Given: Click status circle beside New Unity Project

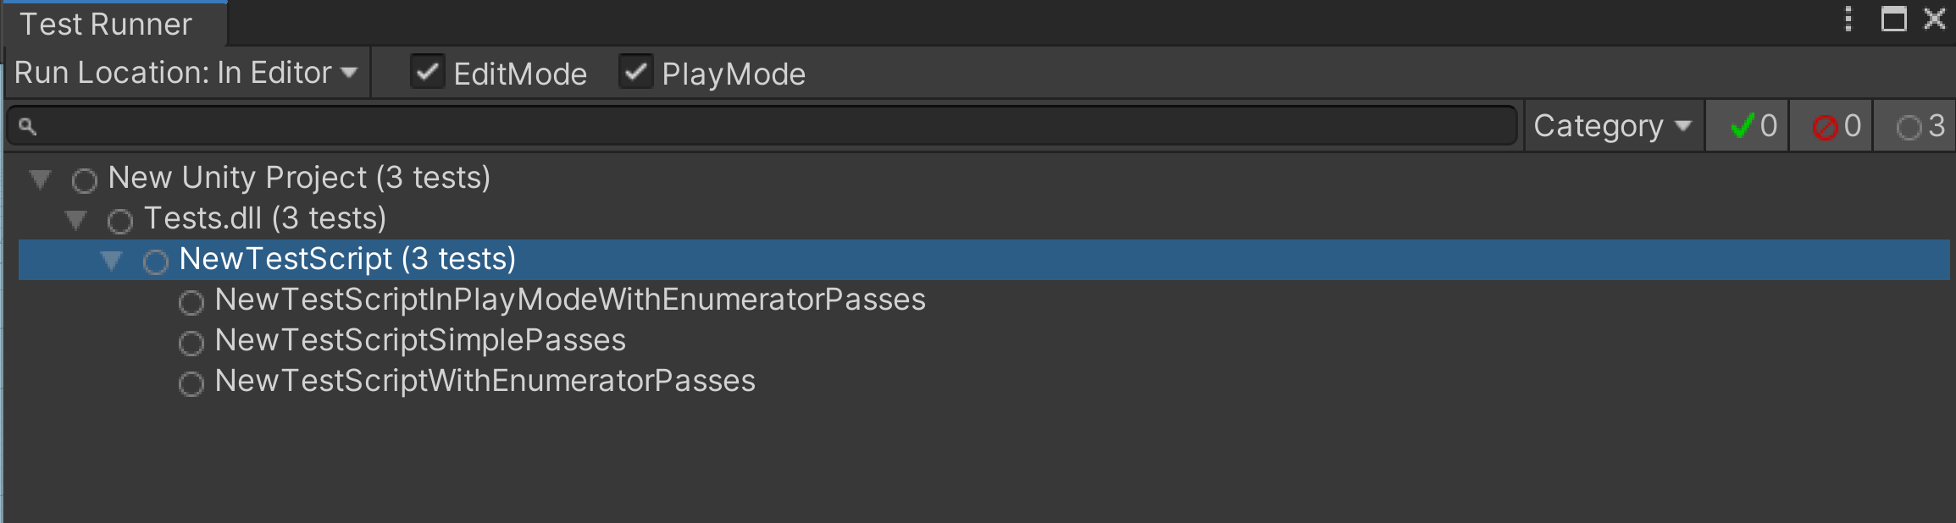Looking at the screenshot, I should (x=84, y=179).
